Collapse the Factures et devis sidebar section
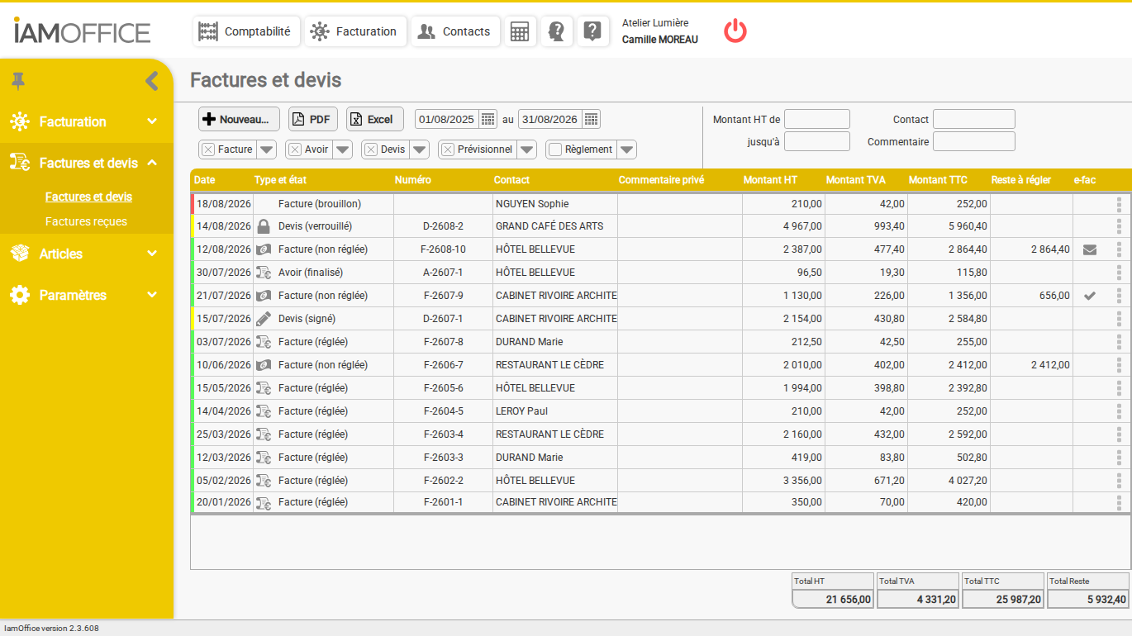This screenshot has width=1132, height=636. 87,163
